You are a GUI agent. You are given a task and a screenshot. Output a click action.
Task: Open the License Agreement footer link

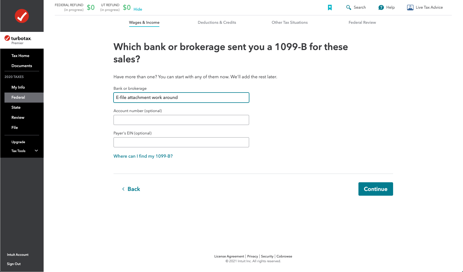(229, 256)
